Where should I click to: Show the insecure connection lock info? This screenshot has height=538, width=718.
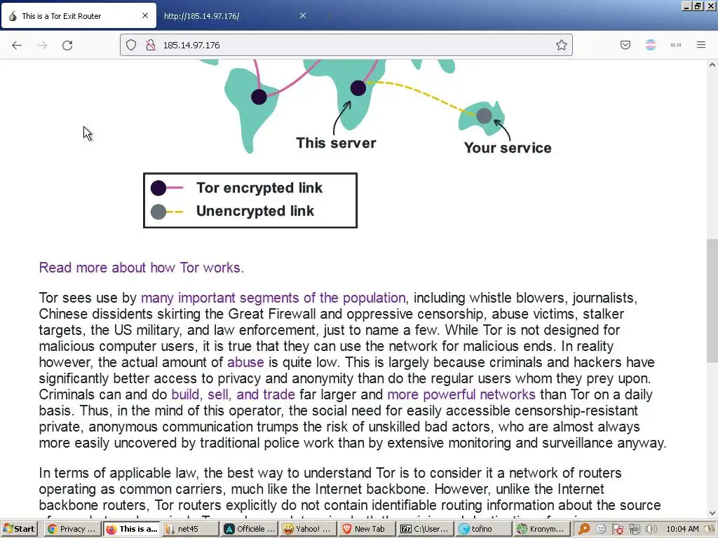coord(150,45)
